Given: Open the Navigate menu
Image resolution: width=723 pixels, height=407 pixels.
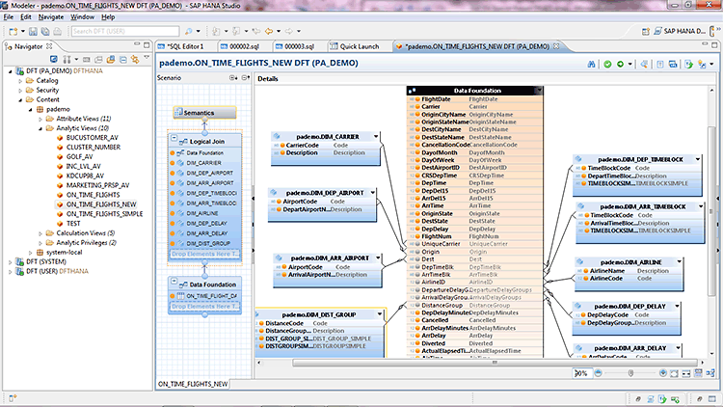Looking at the screenshot, I should tap(51, 17).
